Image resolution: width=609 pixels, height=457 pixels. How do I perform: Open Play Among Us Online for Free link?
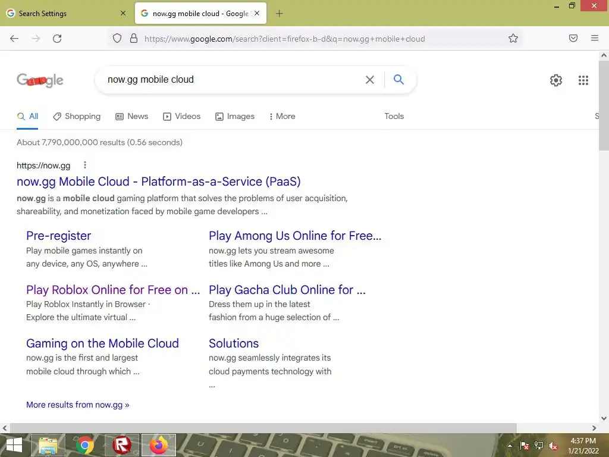(x=295, y=236)
